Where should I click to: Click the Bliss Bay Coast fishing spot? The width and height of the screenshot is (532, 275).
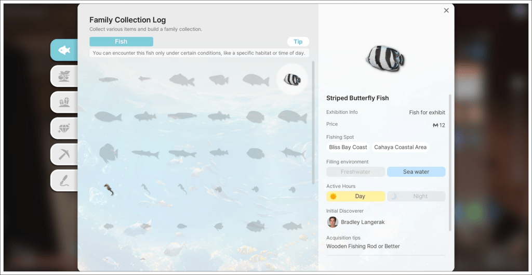[x=348, y=148]
